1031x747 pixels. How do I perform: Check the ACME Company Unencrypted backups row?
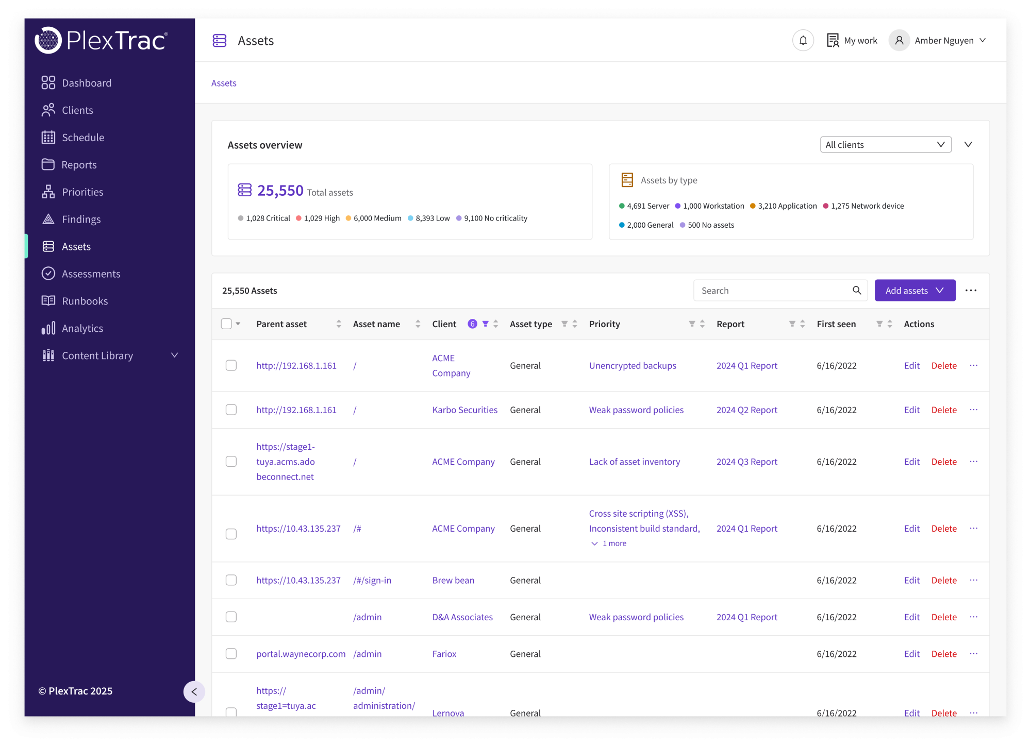(231, 365)
